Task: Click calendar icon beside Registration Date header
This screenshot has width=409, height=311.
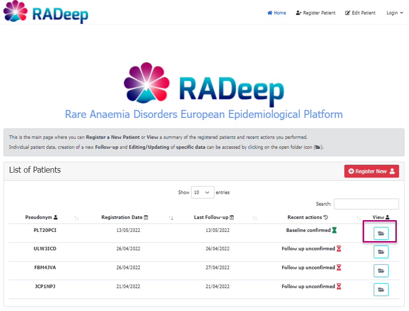Action: [146, 217]
